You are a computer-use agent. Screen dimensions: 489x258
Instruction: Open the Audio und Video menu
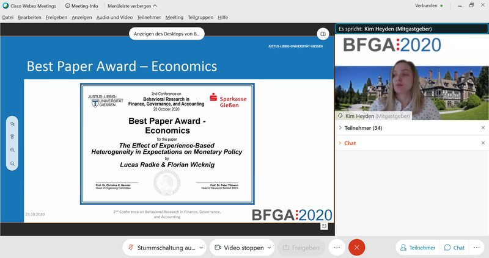click(x=114, y=18)
